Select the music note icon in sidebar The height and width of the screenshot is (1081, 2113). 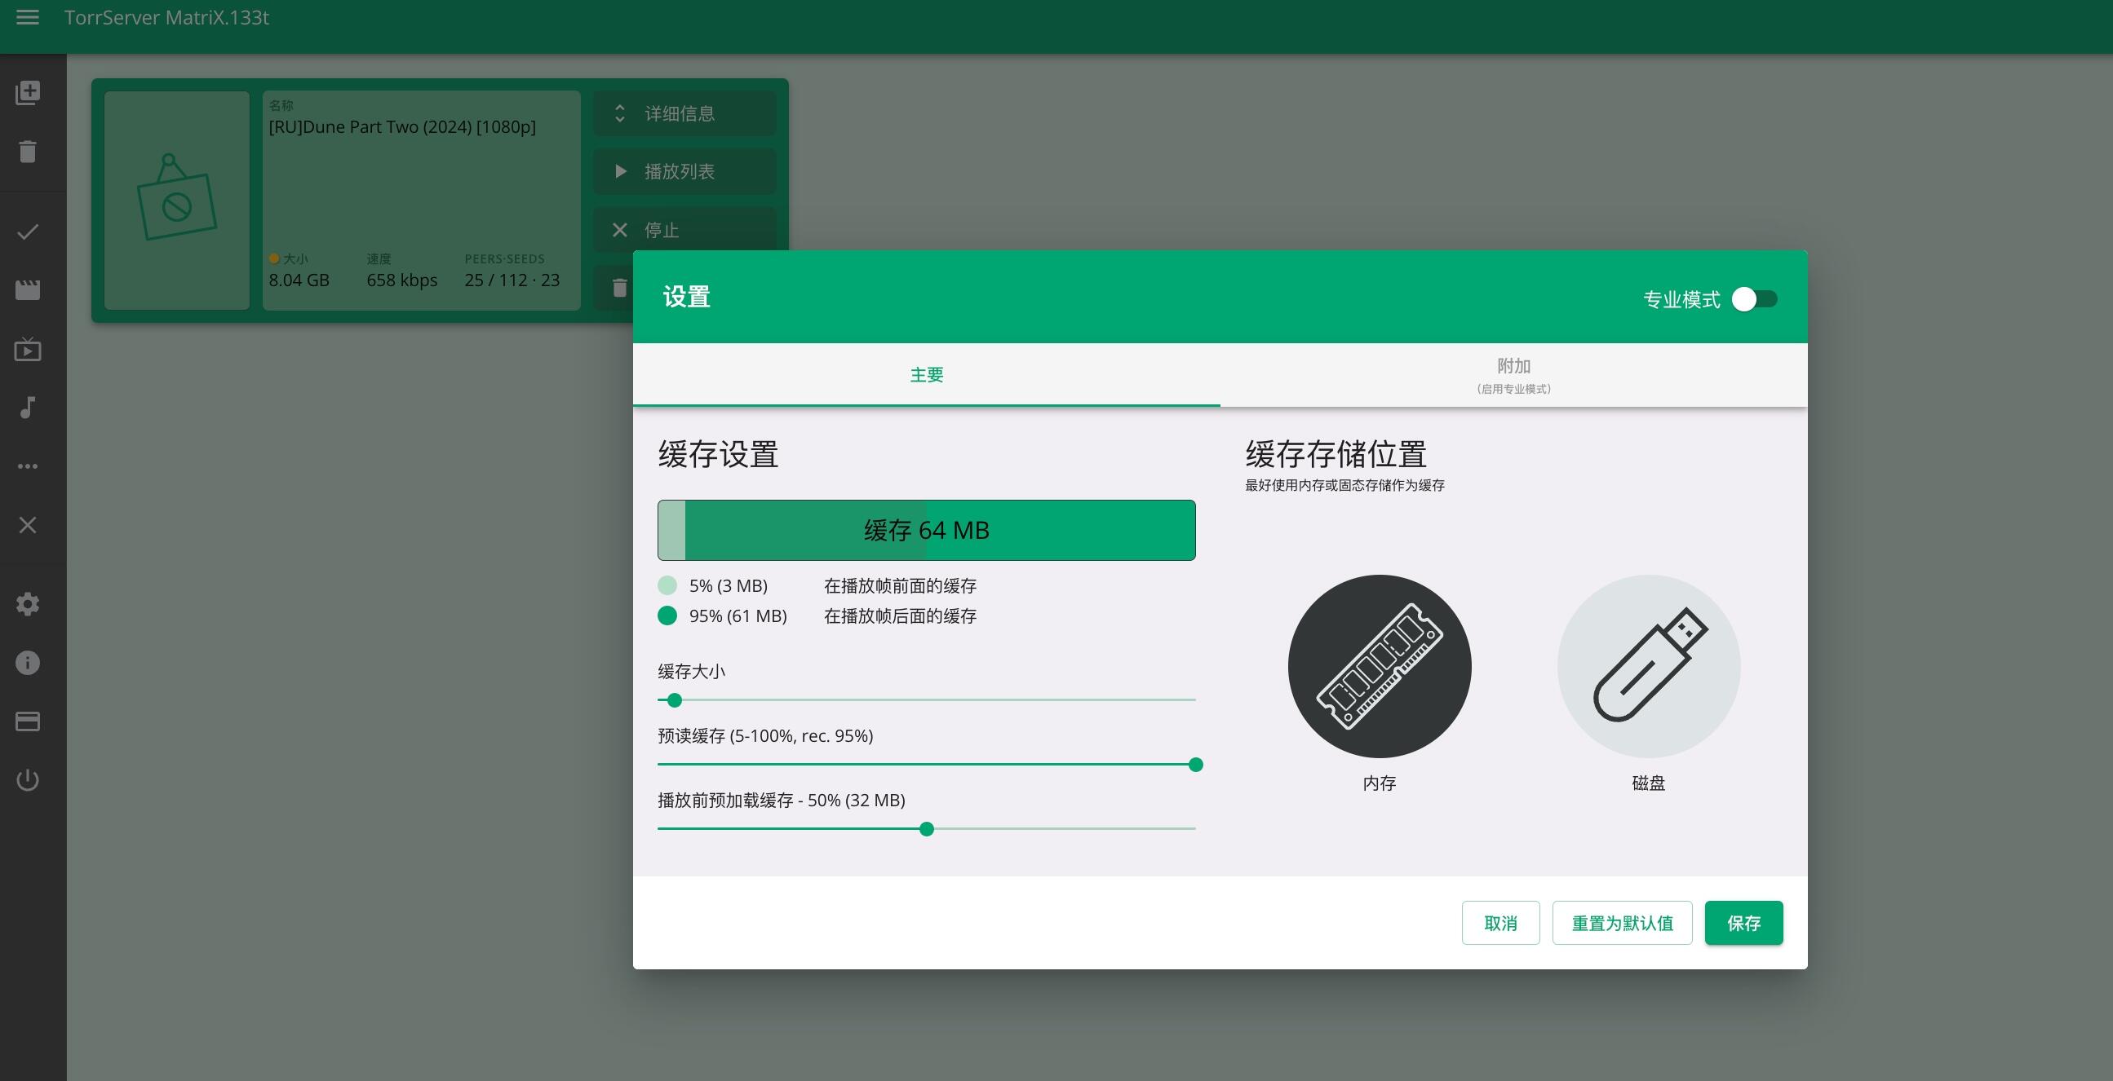(28, 408)
